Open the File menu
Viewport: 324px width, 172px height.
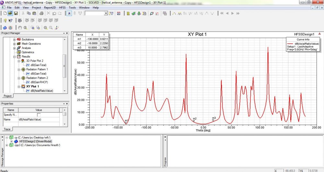(9, 8)
